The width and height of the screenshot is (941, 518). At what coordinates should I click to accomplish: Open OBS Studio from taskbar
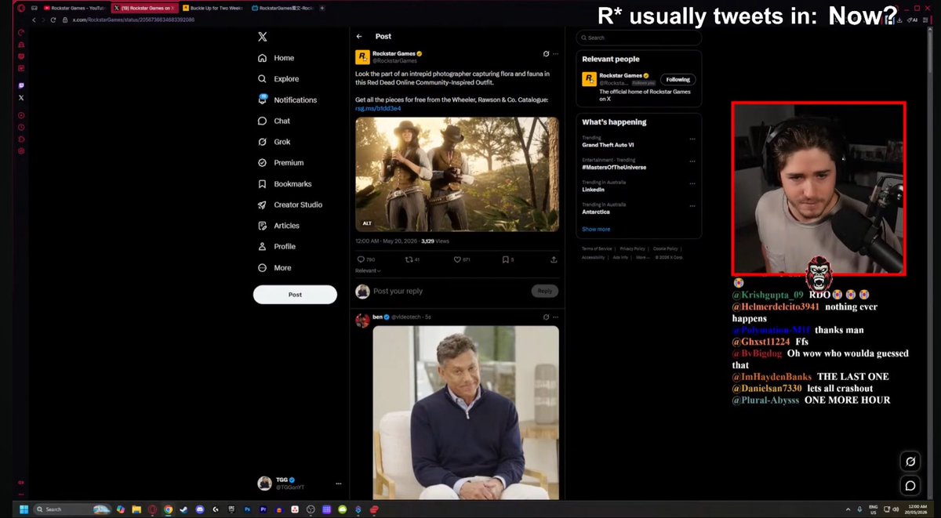(311, 509)
